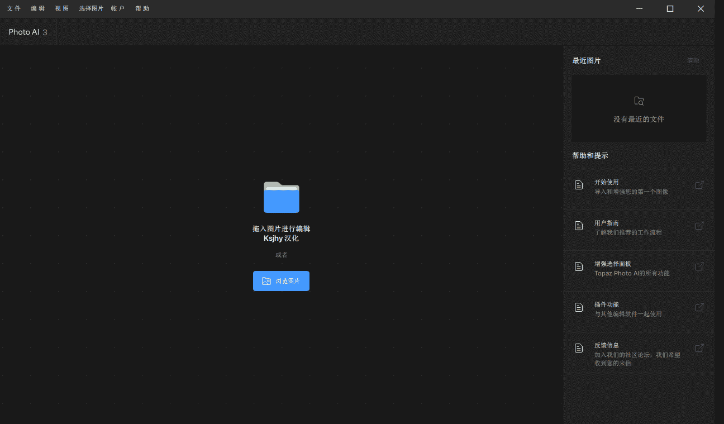
Task: Open the external link icon for 开始使用
Action: click(x=699, y=185)
